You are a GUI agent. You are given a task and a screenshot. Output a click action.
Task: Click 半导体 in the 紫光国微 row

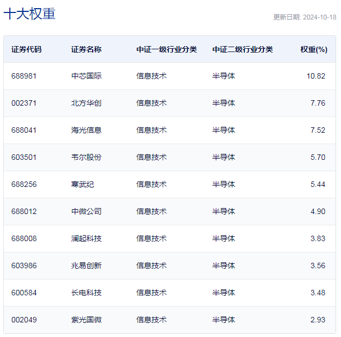[x=223, y=320]
